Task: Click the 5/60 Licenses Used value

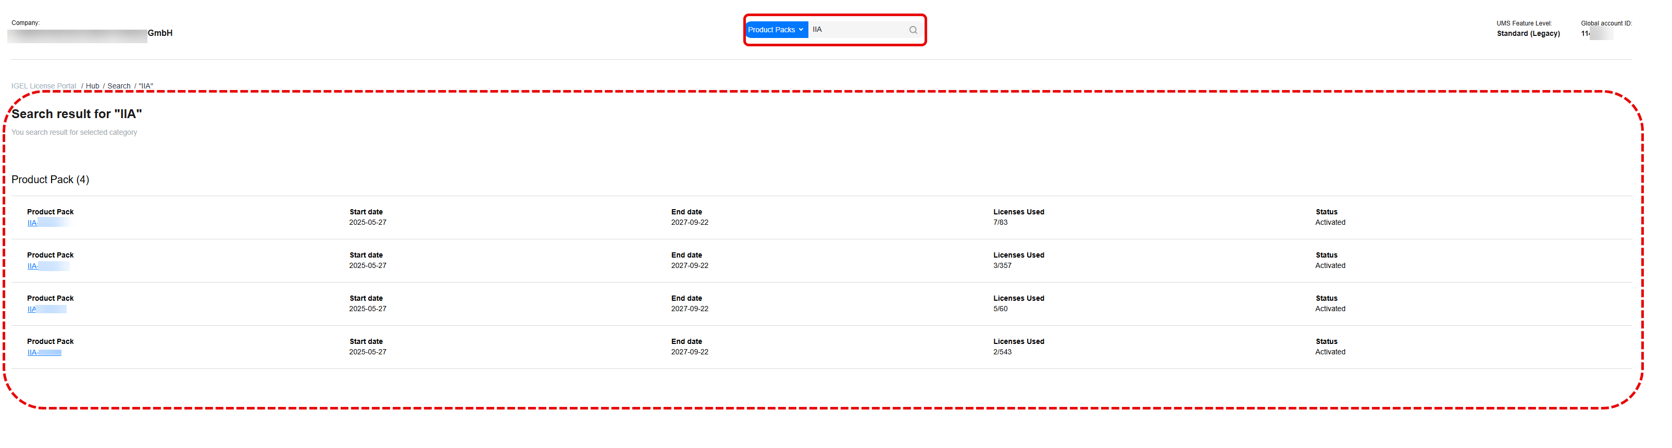Action: click(x=1000, y=309)
